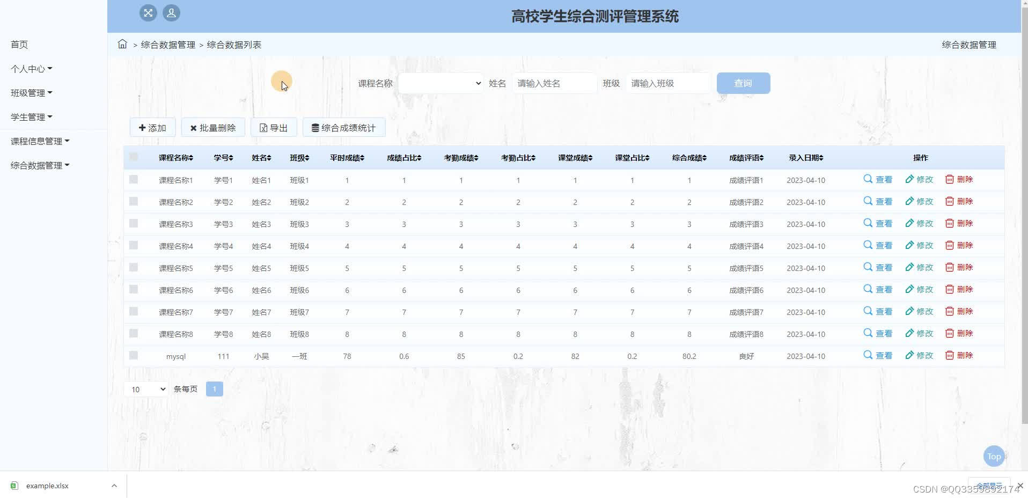
Task: Close the browser download bar
Action: [1020, 485]
